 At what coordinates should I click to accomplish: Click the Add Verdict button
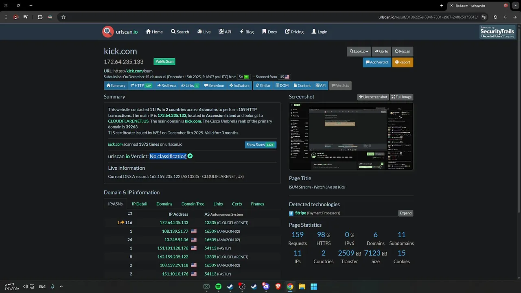(377, 62)
